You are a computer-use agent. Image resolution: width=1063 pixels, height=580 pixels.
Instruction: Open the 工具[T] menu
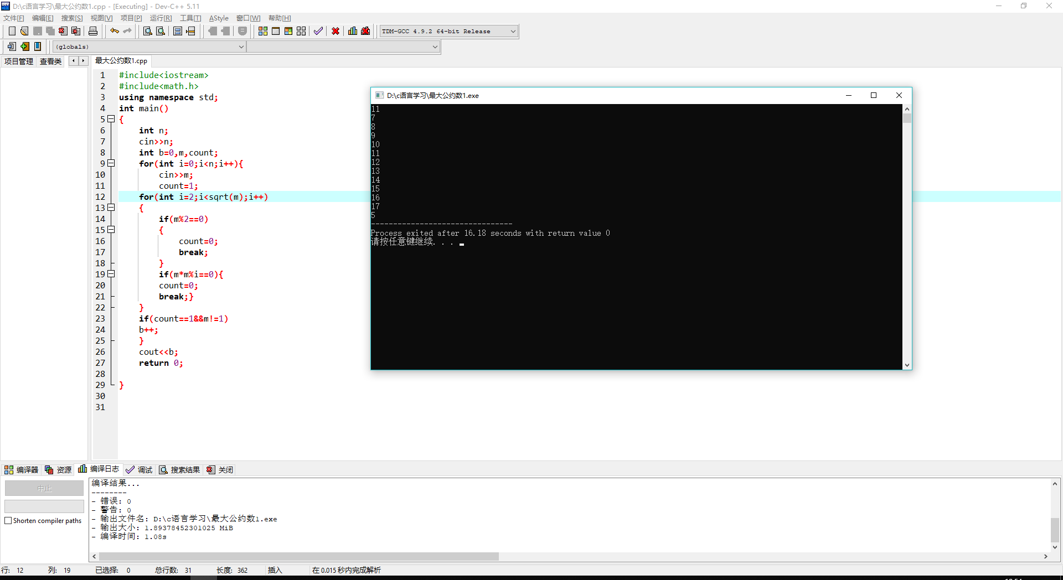coord(190,18)
